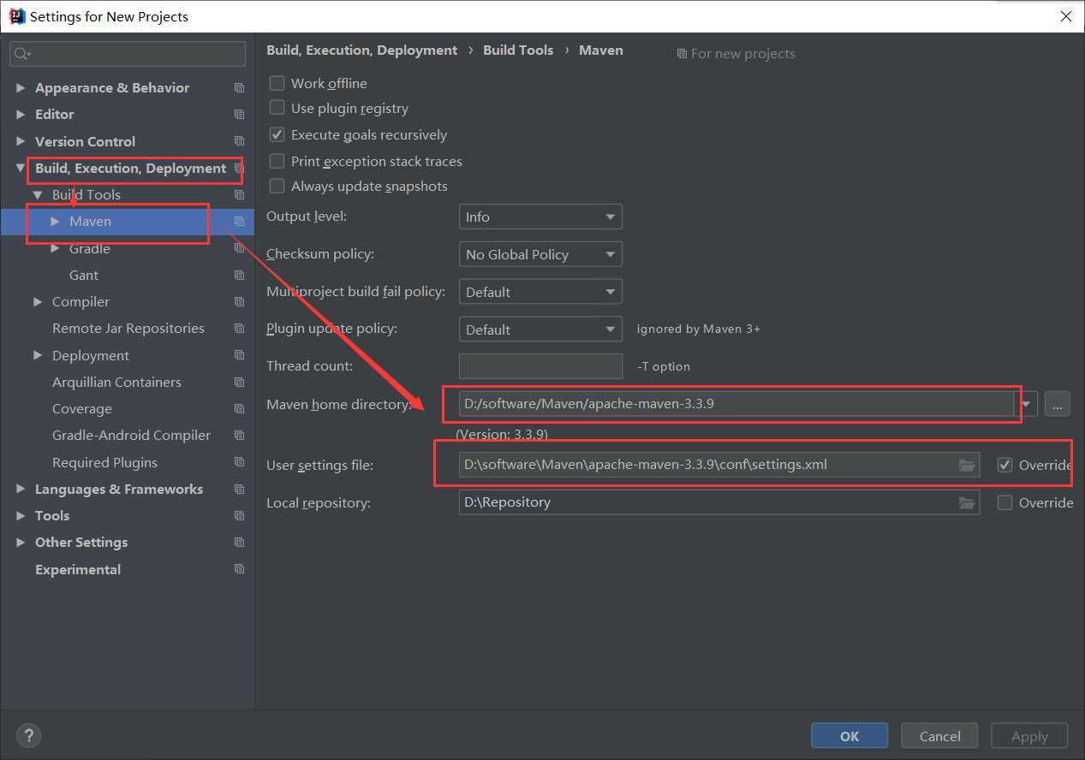Click the project-scope icon on the Gant row

point(239,275)
